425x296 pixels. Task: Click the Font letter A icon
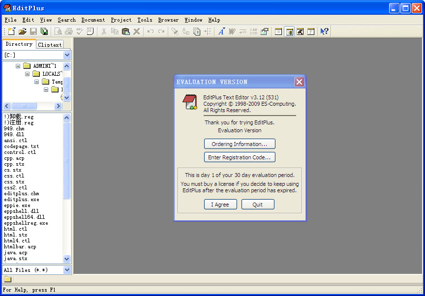[x=221, y=31]
